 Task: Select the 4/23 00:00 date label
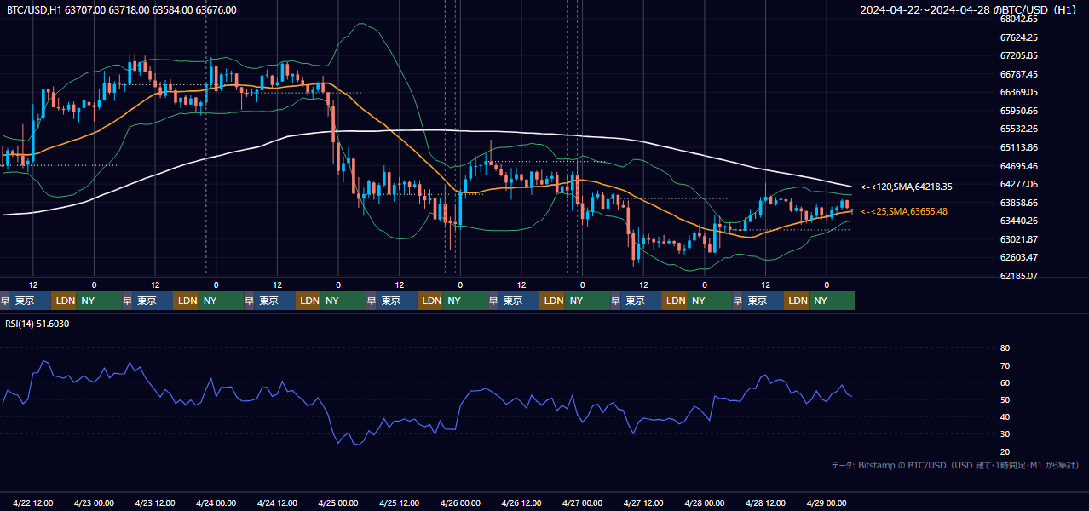[x=94, y=502]
